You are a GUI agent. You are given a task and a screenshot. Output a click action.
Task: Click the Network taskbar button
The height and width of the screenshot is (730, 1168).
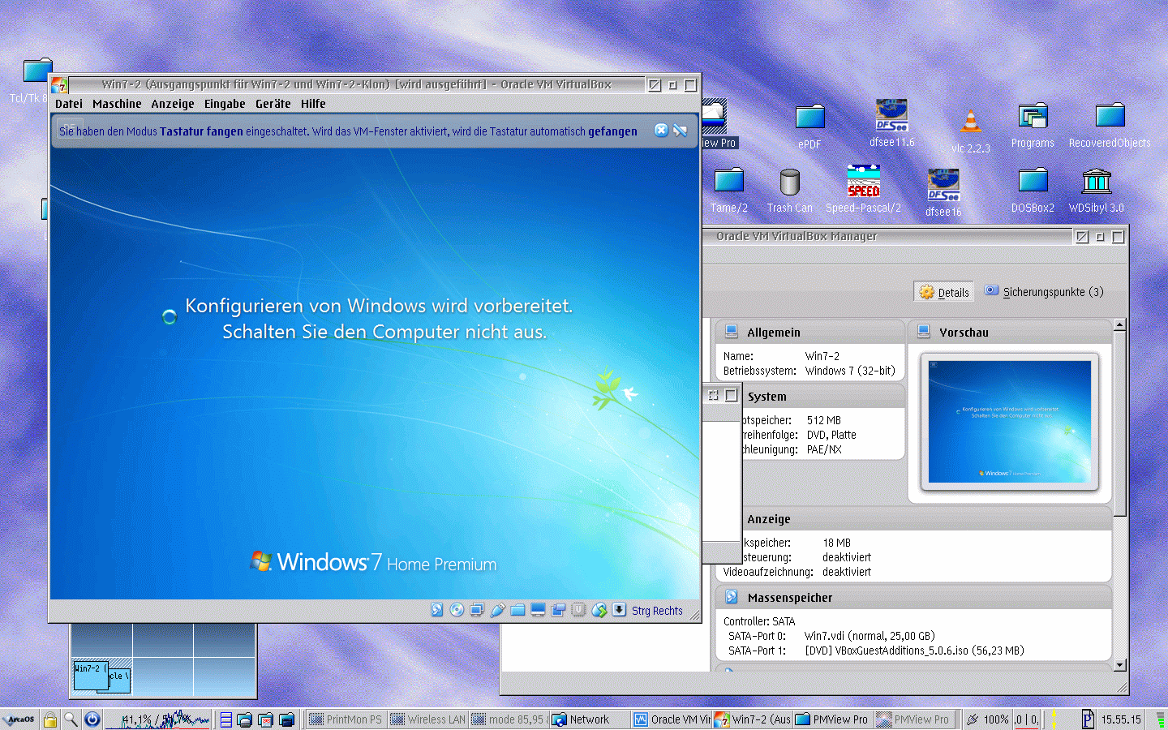coord(590,719)
